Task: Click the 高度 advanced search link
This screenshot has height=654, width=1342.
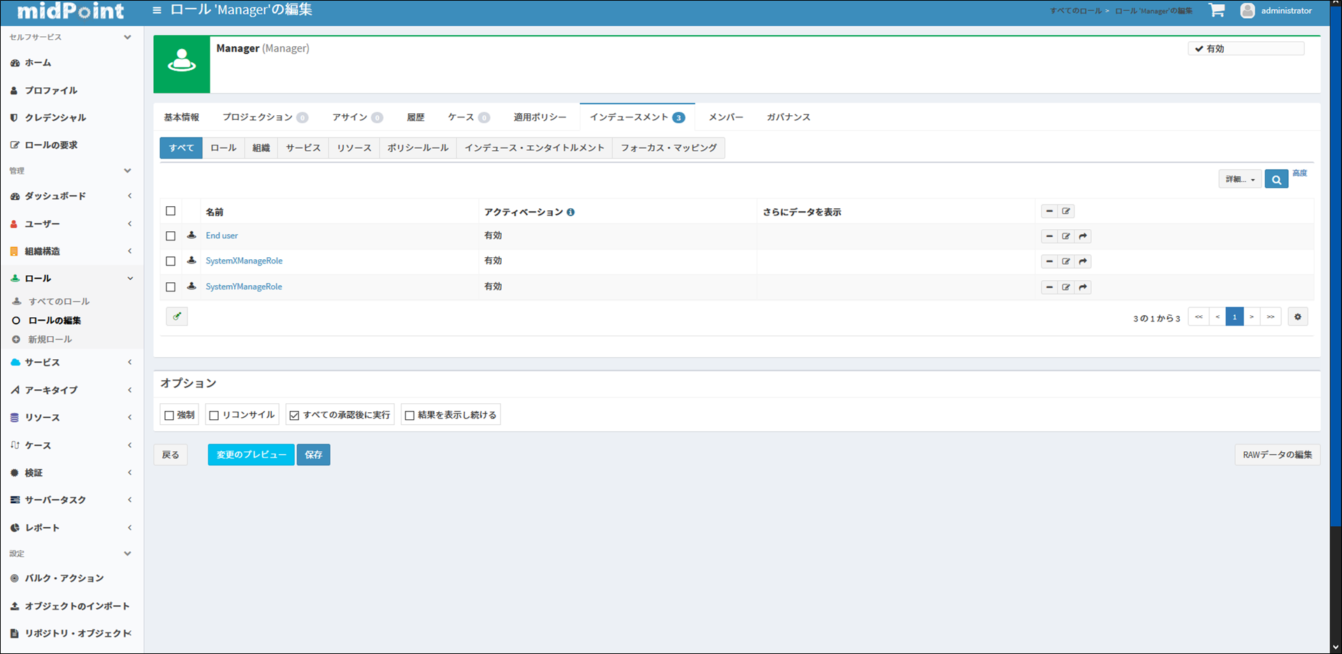Action: tap(1299, 173)
